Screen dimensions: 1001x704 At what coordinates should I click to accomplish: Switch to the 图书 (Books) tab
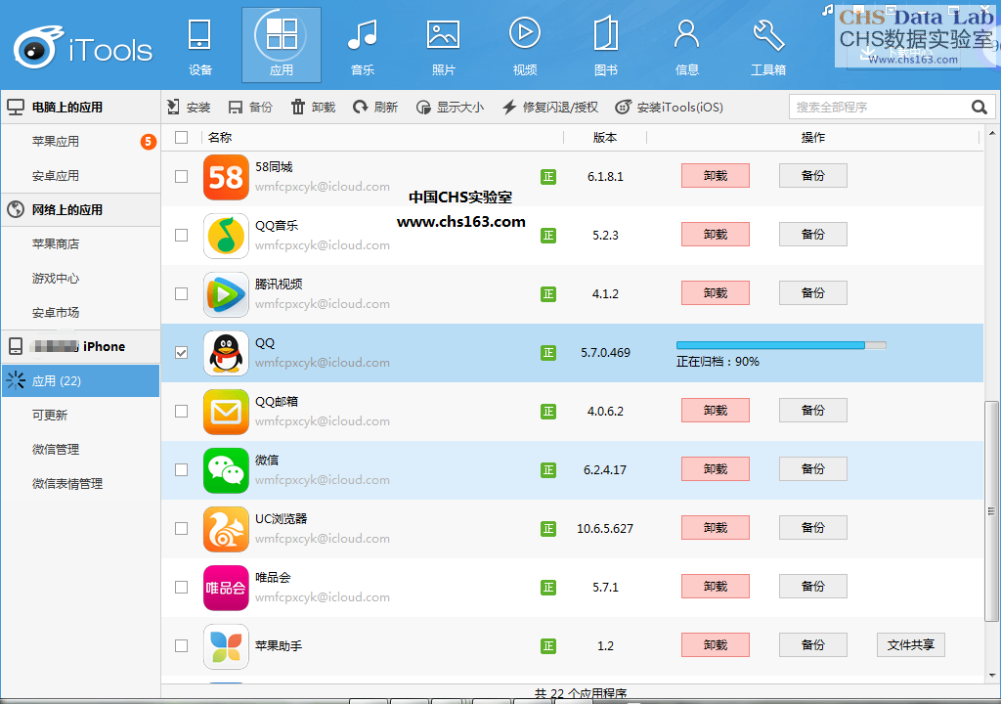[x=606, y=46]
